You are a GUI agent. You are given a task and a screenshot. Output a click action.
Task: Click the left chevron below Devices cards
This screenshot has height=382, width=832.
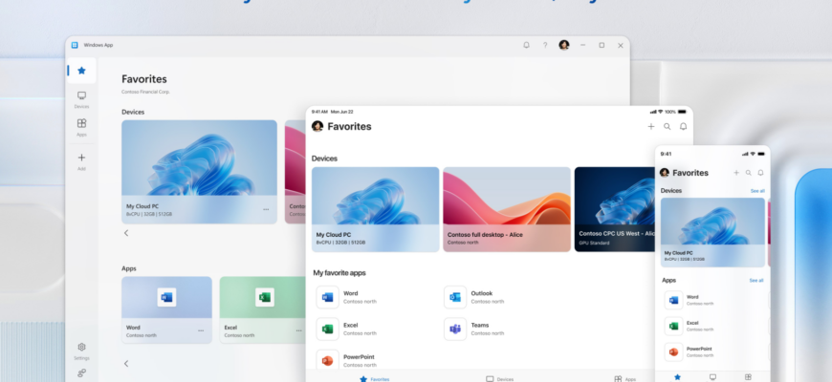point(126,233)
